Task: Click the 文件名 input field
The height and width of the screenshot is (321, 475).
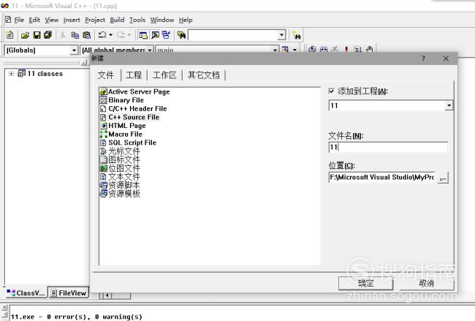Action: tap(388, 147)
